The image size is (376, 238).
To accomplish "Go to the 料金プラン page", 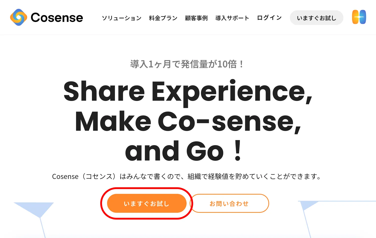I will tap(163, 18).
